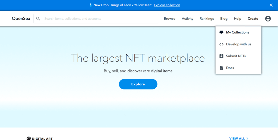Click the Submit NFTs clipboard icon
This screenshot has width=278, height=140.
(x=221, y=56)
